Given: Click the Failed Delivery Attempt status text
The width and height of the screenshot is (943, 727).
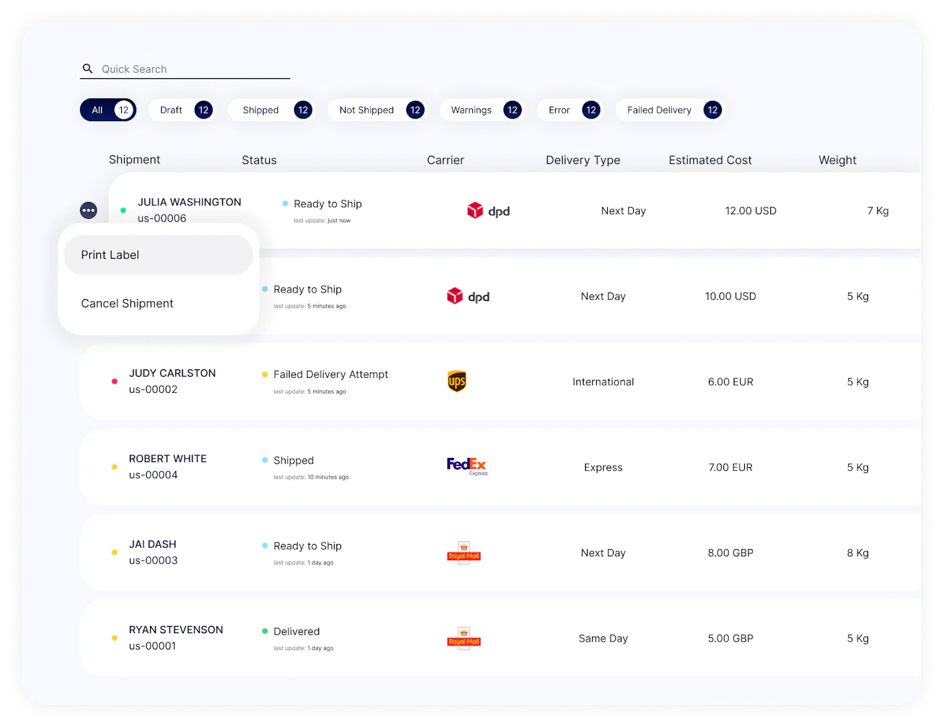Looking at the screenshot, I should pyautogui.click(x=331, y=375).
